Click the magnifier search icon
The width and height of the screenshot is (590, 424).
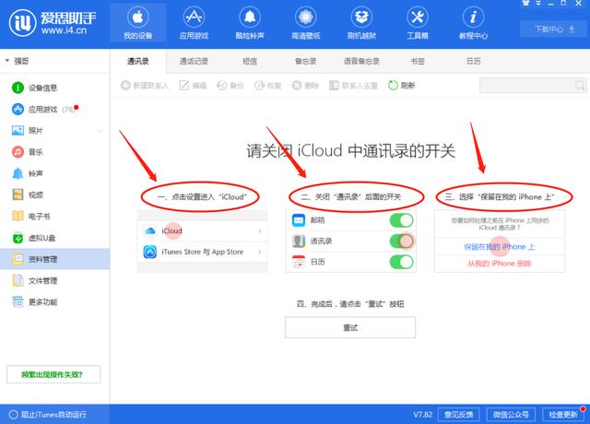580,86
